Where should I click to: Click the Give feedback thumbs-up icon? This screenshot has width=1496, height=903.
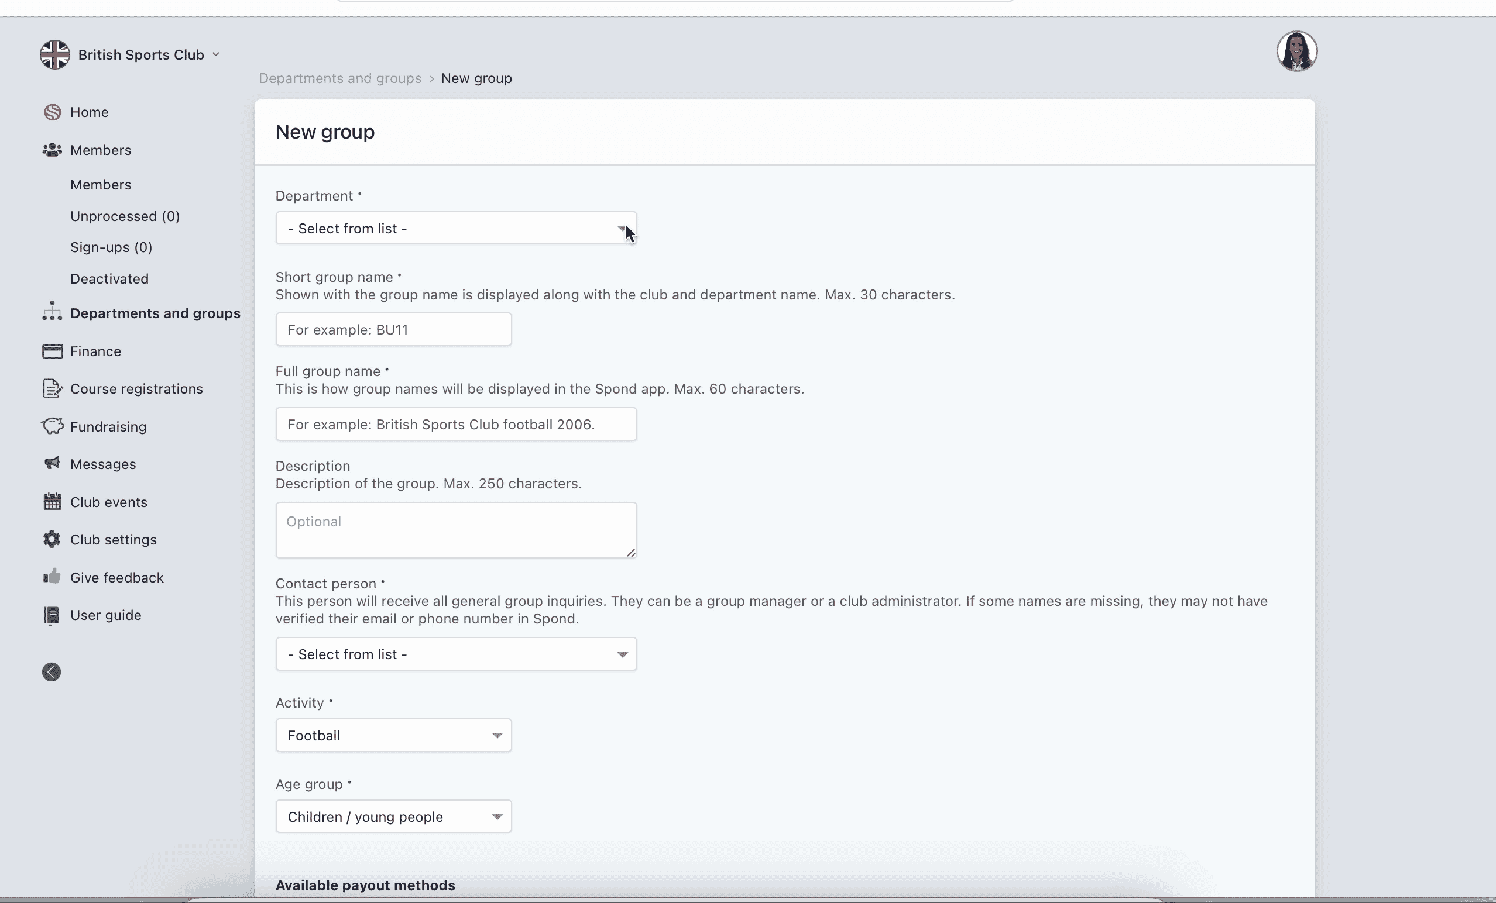52,577
